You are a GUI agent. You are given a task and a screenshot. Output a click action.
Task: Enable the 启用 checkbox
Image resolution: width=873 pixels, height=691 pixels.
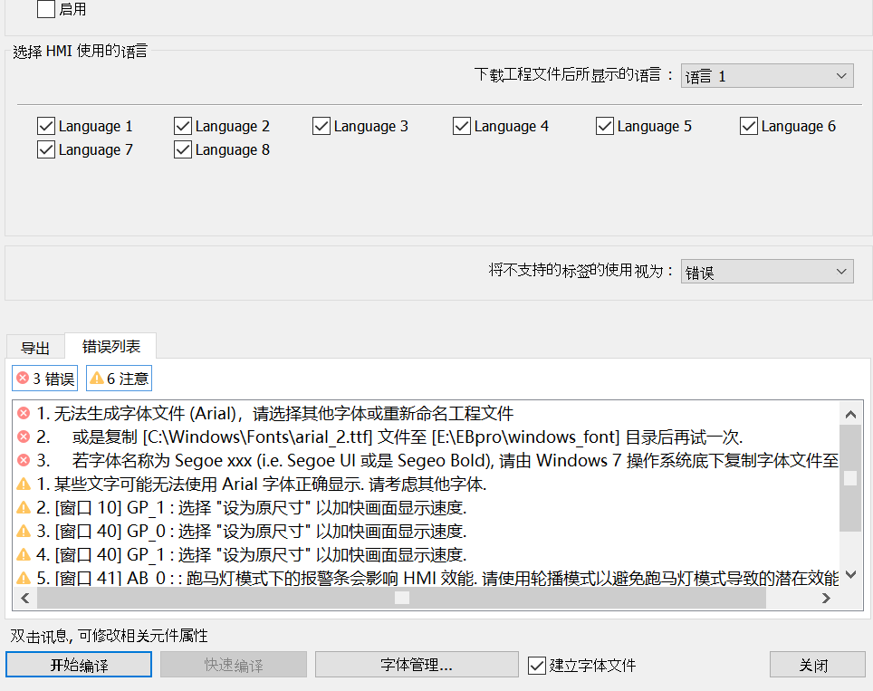pos(46,10)
